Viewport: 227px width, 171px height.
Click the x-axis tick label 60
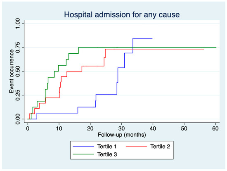click(x=215, y=128)
